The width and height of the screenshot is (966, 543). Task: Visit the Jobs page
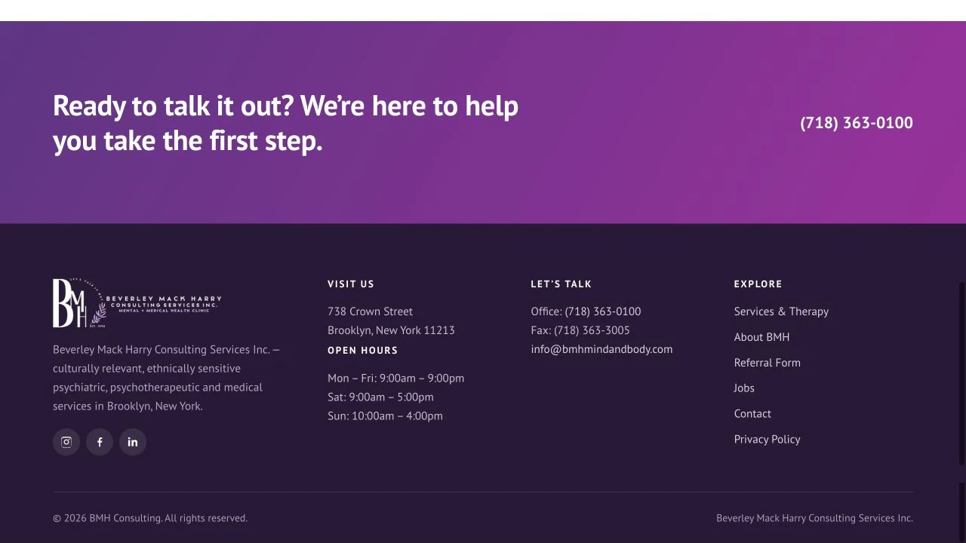pos(744,388)
